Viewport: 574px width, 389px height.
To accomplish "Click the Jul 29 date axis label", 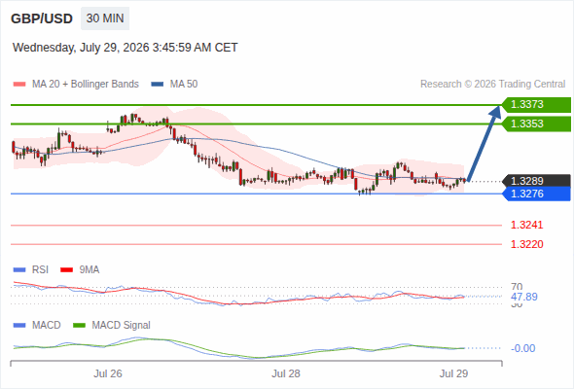I will pyautogui.click(x=453, y=373).
